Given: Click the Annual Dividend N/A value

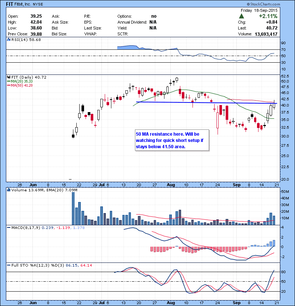Looking at the screenshot, I should 153,22.
